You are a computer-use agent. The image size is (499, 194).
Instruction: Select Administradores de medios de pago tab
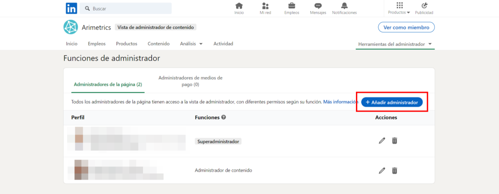[x=190, y=81]
